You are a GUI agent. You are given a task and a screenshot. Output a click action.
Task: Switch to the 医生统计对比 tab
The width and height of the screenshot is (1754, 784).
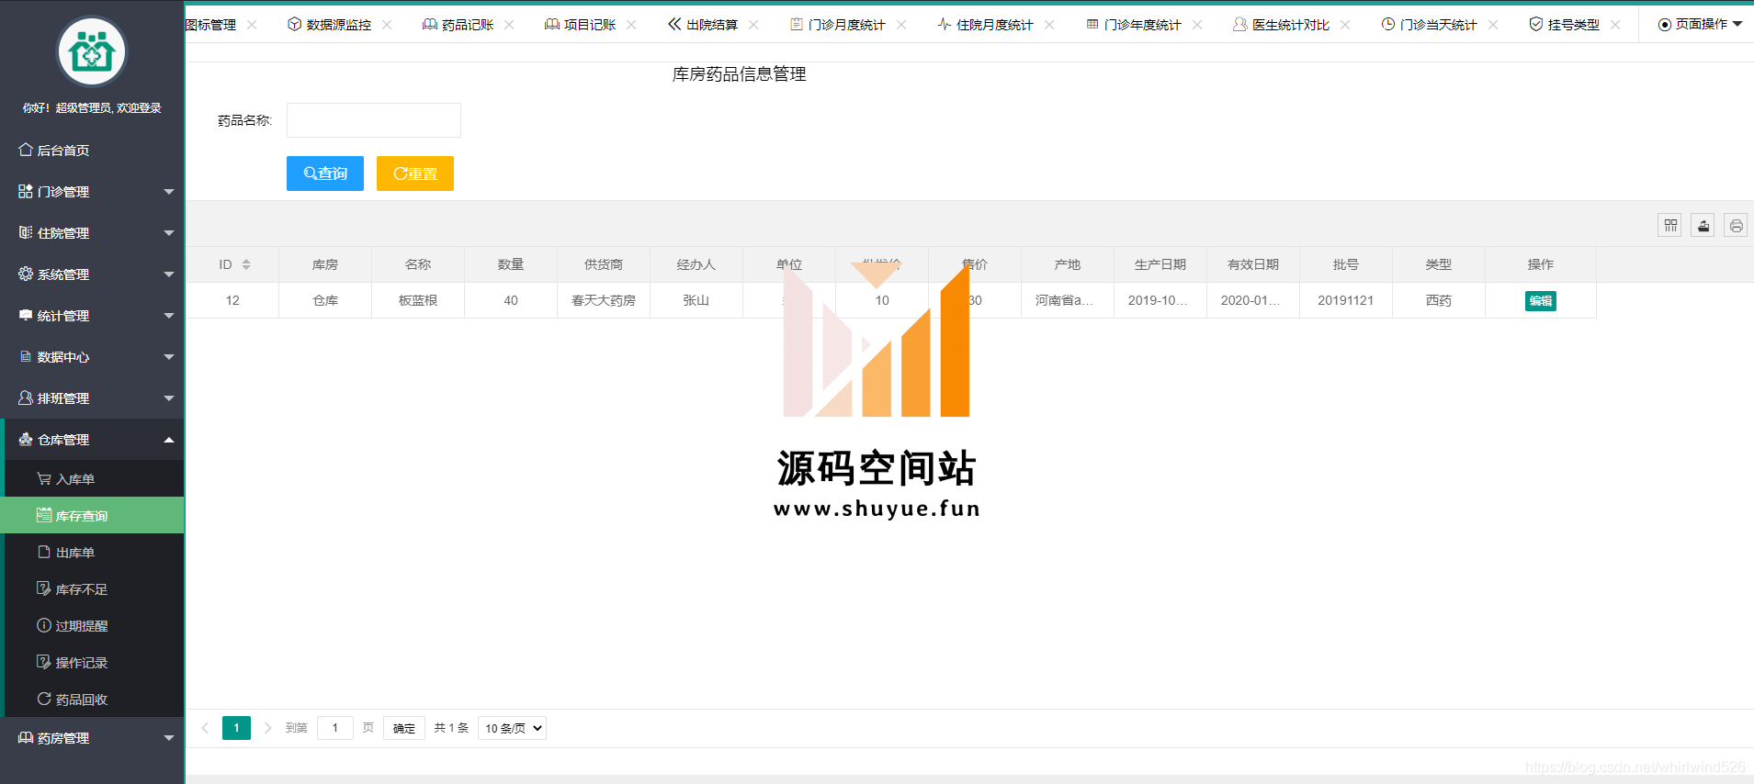pos(1282,25)
